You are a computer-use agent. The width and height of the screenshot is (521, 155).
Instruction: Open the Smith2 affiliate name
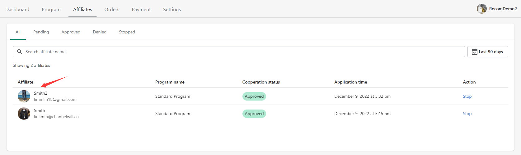pos(40,93)
